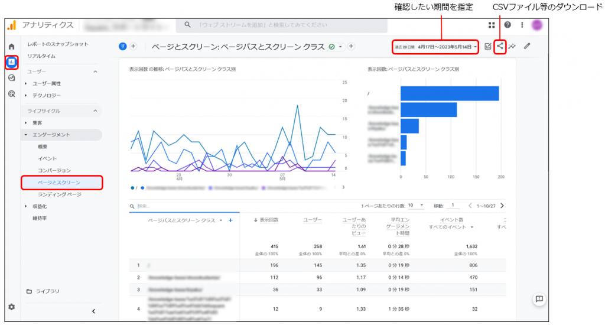This screenshot has height=325, width=605.
Task: Open レポートのスナップショット
Action: pos(58,44)
